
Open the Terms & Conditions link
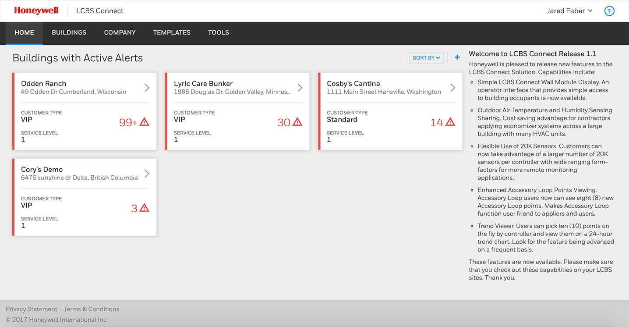point(92,309)
